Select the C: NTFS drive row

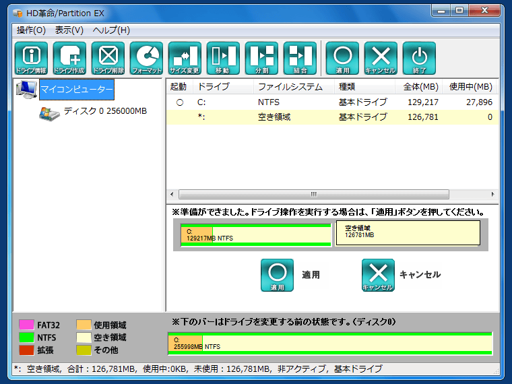point(332,102)
